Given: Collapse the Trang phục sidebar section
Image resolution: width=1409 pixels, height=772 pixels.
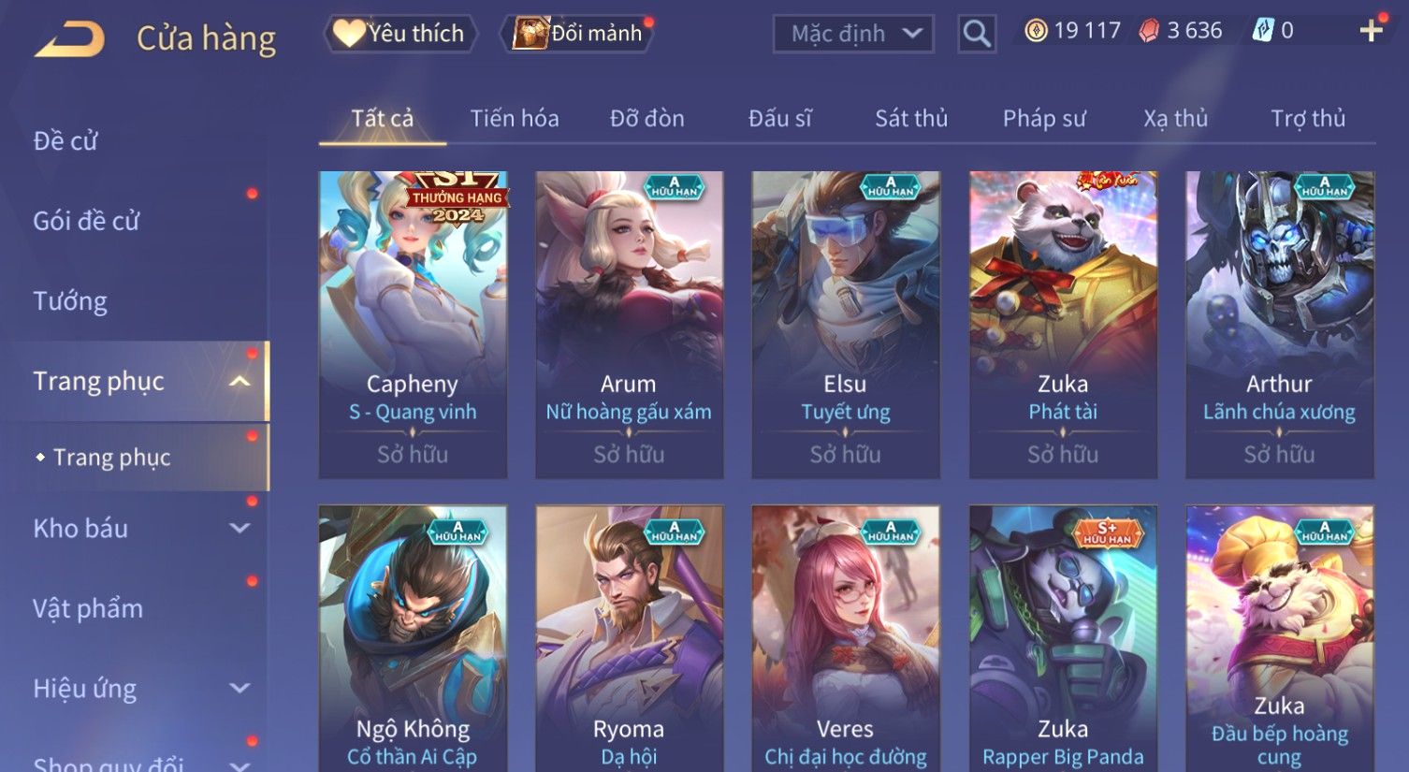Looking at the screenshot, I should 240,381.
